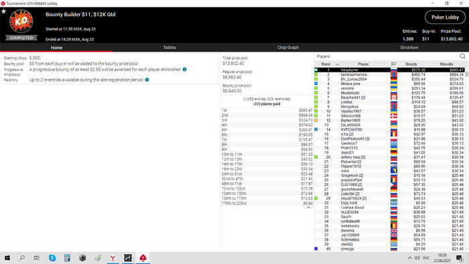Select player I sense blood row

[x=390, y=208]
